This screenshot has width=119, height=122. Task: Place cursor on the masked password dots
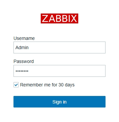coord(22,71)
